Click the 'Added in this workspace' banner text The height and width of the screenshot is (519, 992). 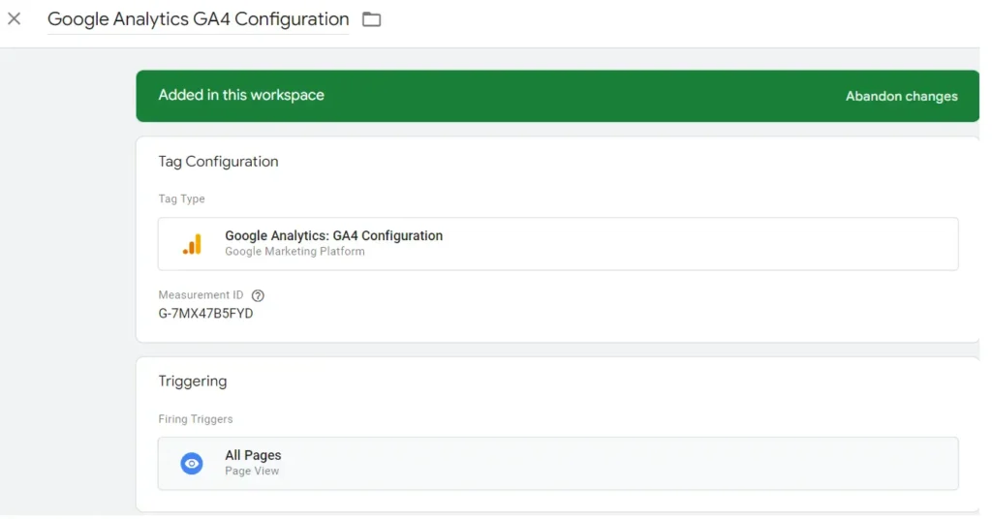tap(241, 95)
